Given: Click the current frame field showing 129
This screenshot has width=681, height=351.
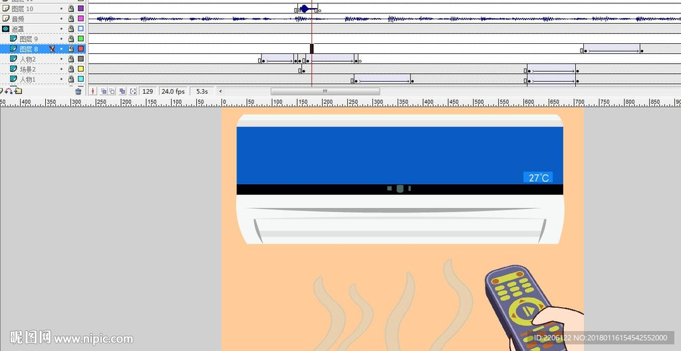Looking at the screenshot, I should [148, 91].
